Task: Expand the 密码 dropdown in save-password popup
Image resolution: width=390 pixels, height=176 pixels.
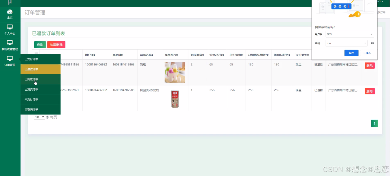Action: (x=365, y=43)
